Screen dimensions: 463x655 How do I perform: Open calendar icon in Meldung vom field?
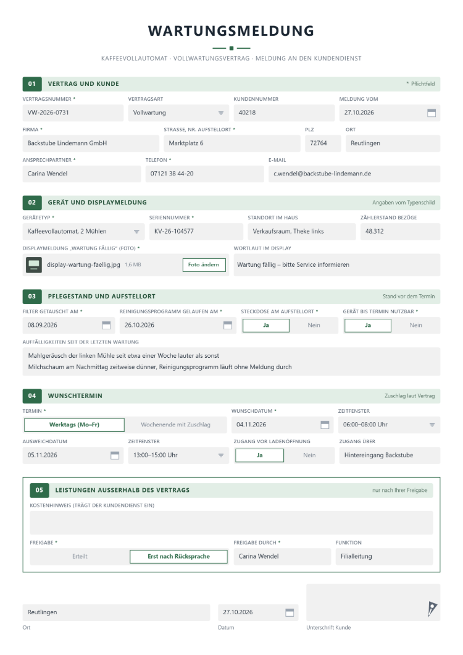tap(432, 113)
